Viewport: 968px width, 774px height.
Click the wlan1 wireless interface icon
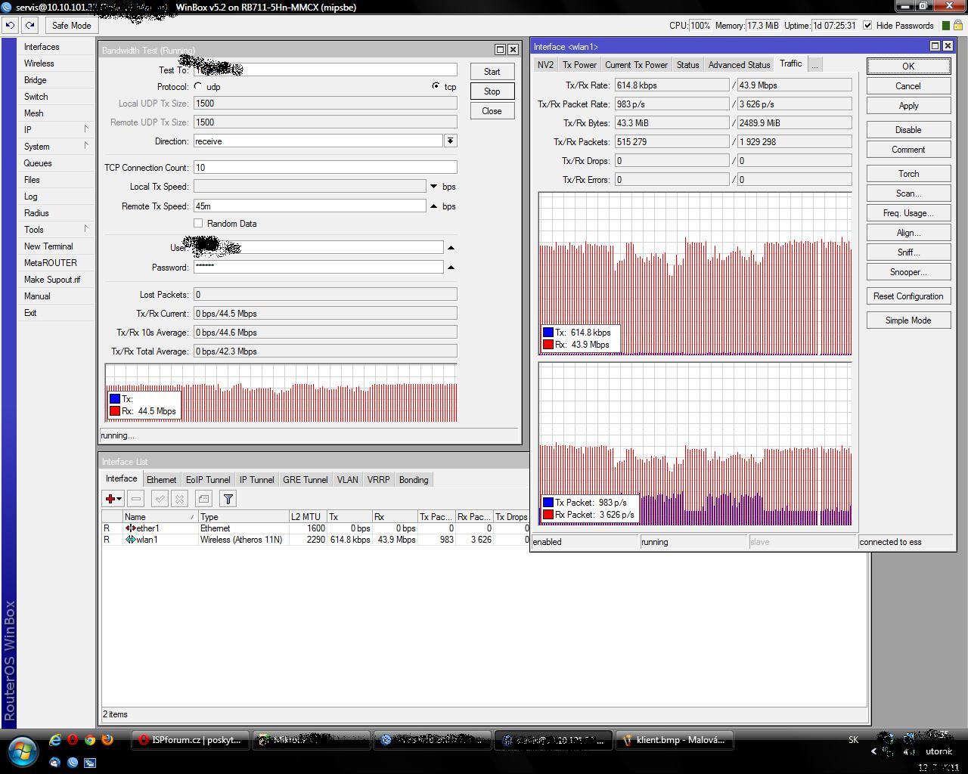click(130, 540)
